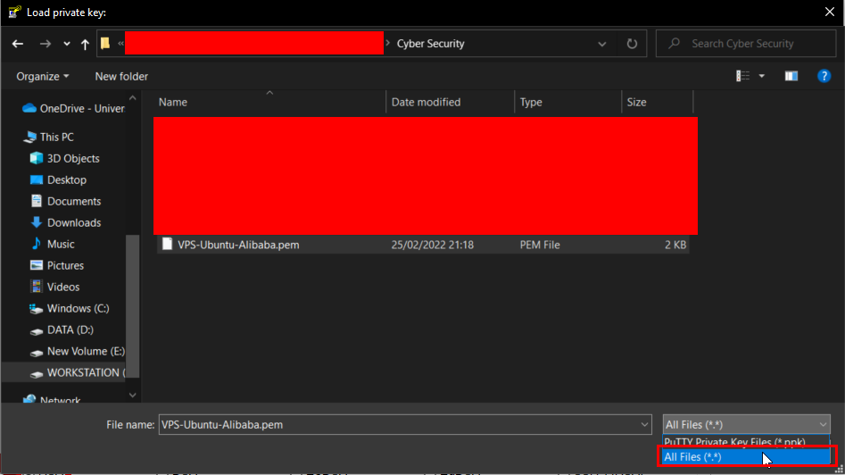The width and height of the screenshot is (845, 475).
Task: Open the Organize dropdown menu
Action: (x=42, y=77)
